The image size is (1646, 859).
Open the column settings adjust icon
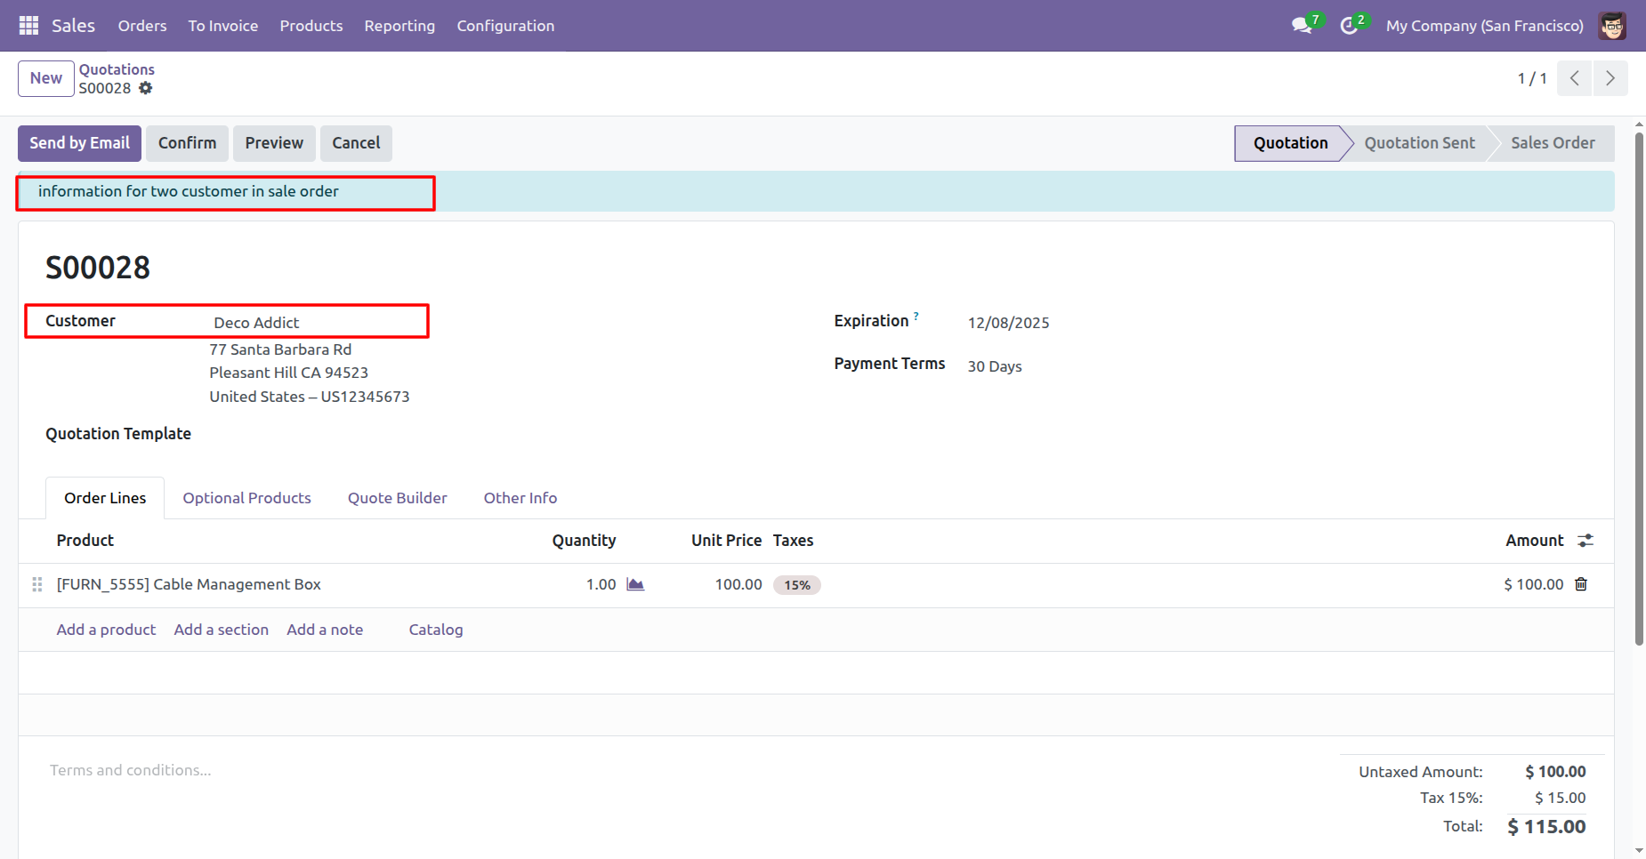[1585, 541]
